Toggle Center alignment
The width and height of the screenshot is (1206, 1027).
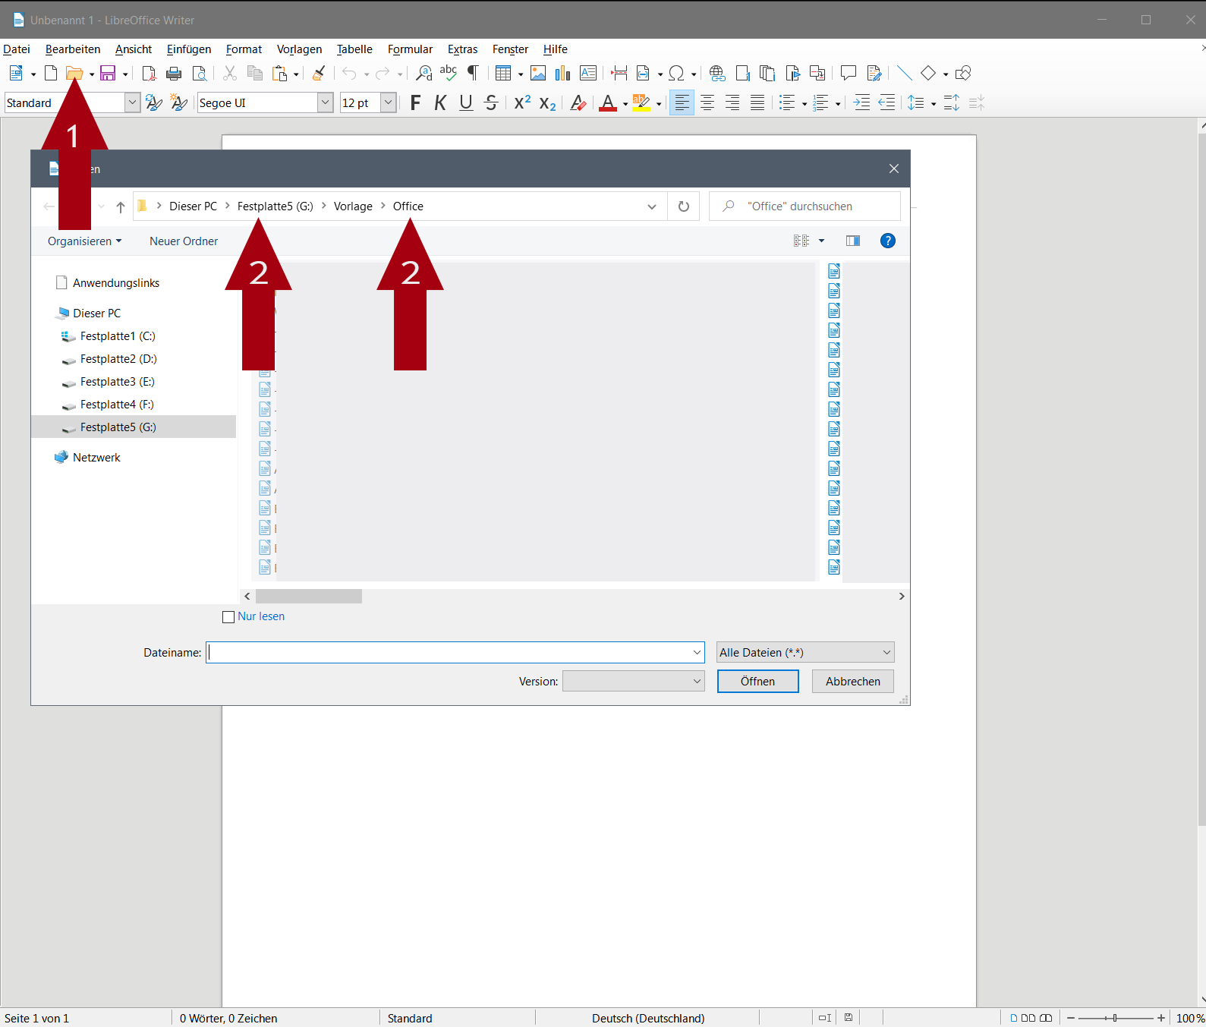pyautogui.click(x=707, y=102)
